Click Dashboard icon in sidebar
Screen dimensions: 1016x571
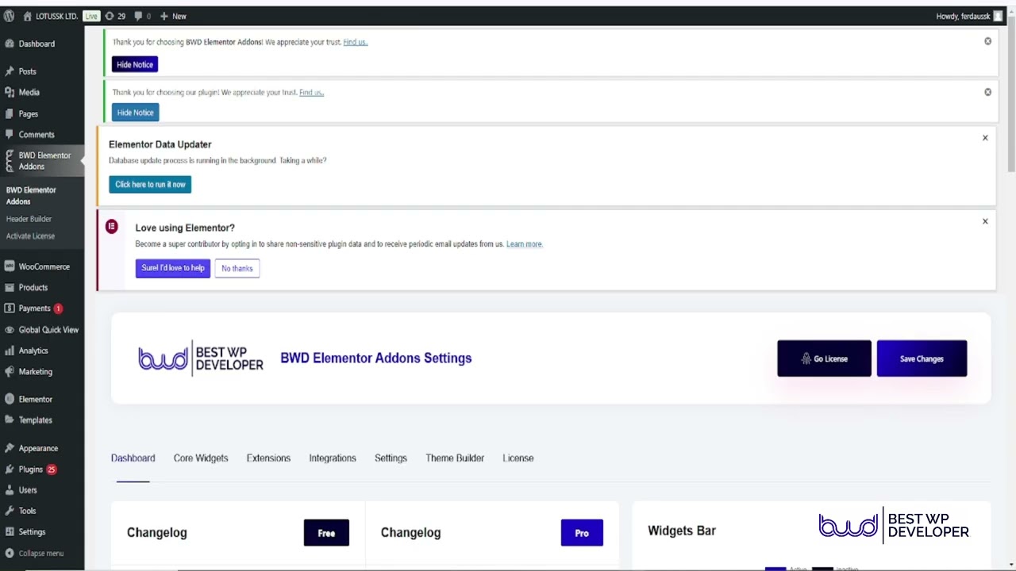point(10,44)
